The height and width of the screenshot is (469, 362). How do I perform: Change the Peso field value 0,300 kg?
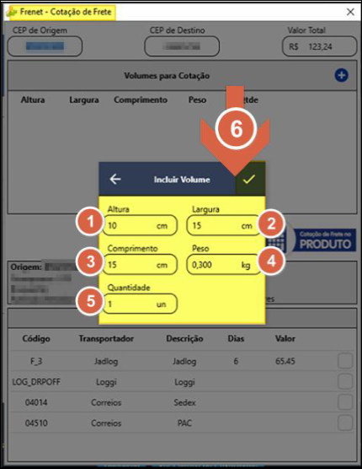click(224, 264)
